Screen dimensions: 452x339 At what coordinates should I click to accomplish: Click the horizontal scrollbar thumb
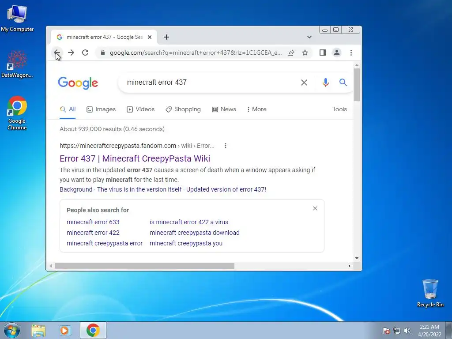[144, 266]
